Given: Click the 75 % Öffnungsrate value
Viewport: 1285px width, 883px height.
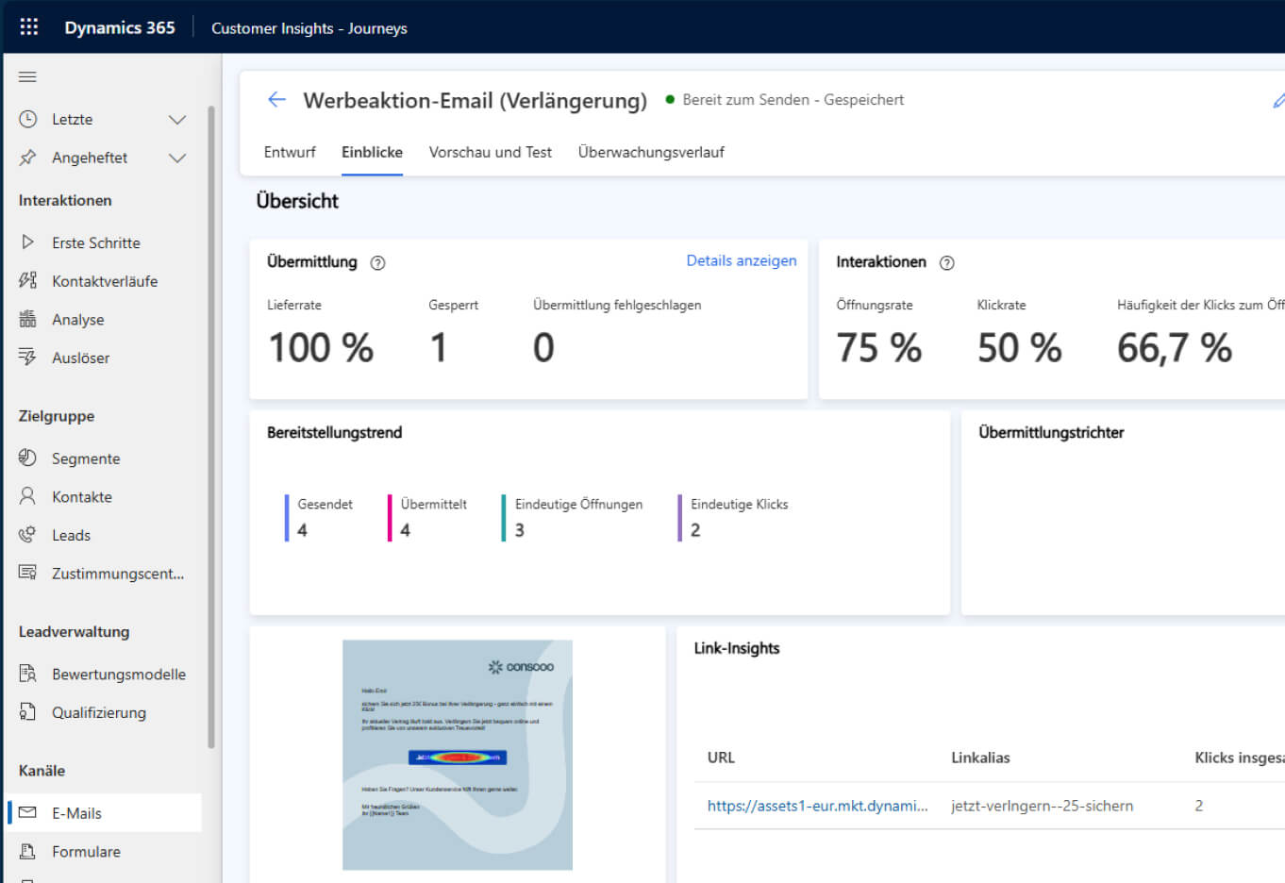Looking at the screenshot, I should point(879,348).
